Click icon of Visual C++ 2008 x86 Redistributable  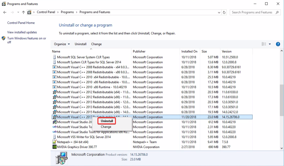tap(54, 72)
